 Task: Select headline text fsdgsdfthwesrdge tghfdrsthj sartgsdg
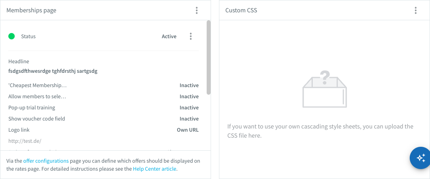tap(53, 71)
